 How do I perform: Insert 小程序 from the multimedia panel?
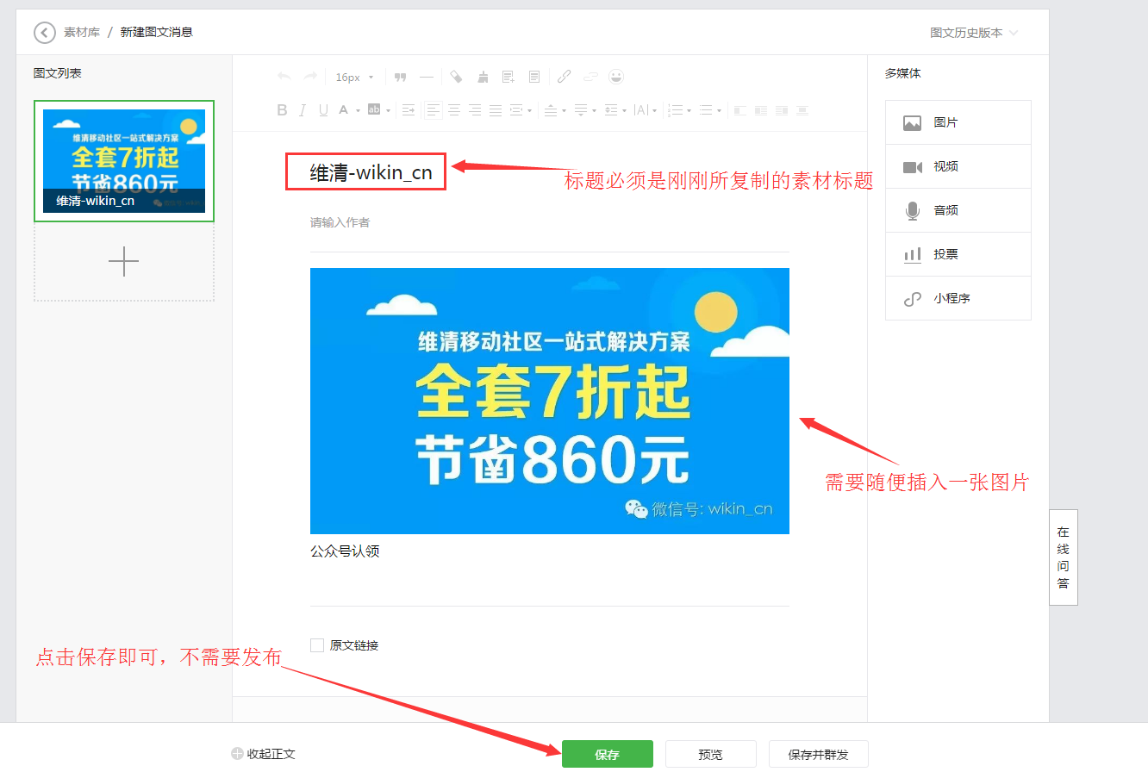[958, 298]
